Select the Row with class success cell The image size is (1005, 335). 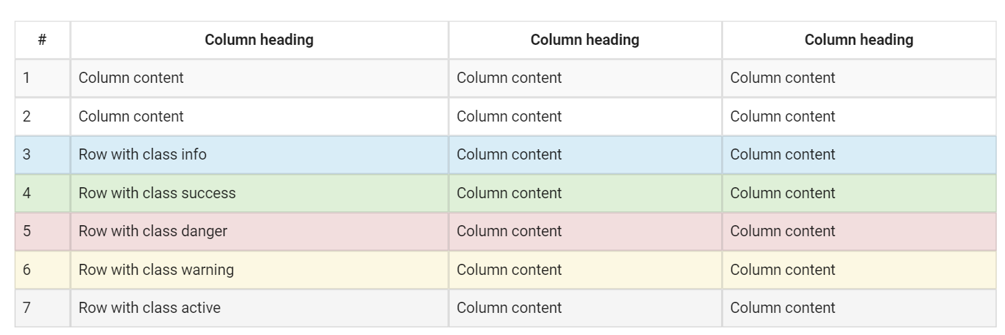coord(259,193)
